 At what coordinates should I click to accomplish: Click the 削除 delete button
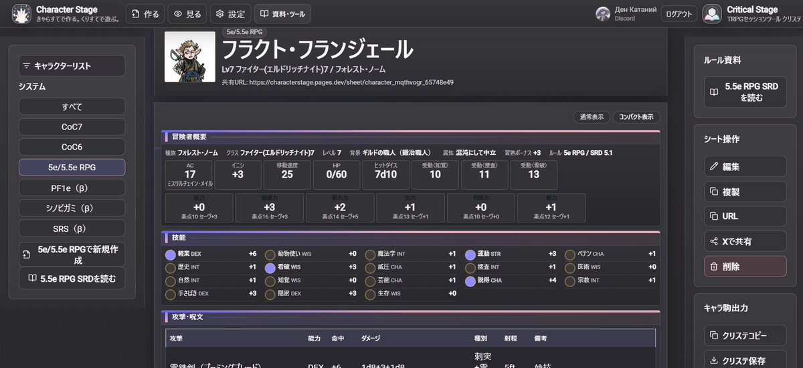(745, 266)
